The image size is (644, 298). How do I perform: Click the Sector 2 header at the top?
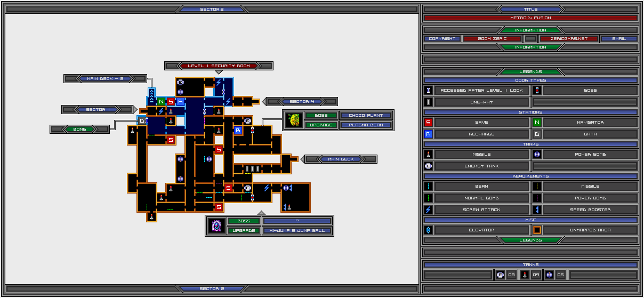coord(212,9)
